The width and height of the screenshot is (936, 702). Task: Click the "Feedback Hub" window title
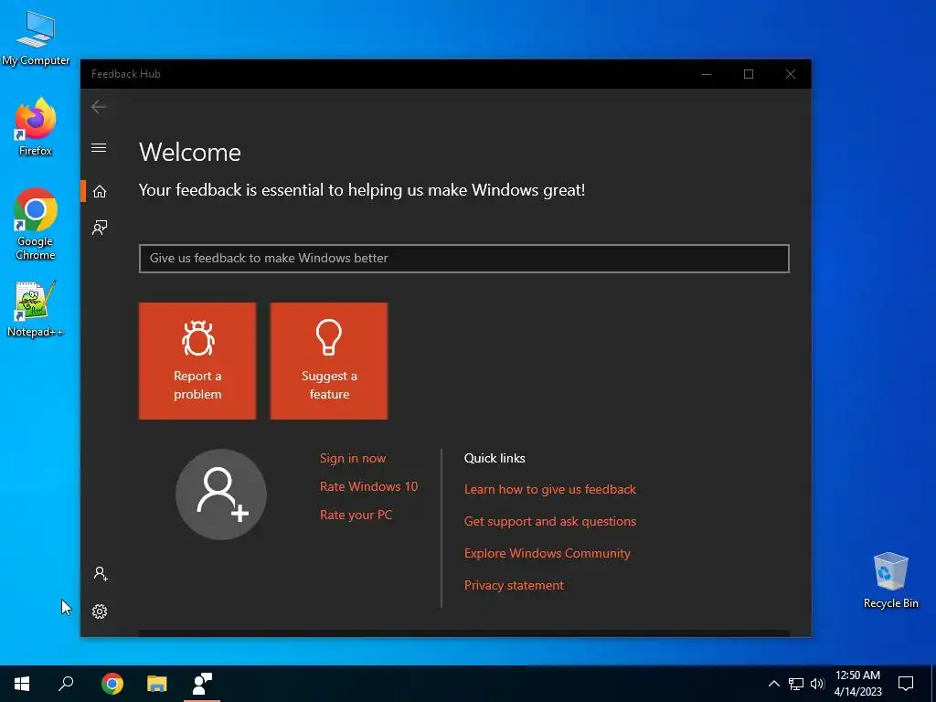[126, 74]
